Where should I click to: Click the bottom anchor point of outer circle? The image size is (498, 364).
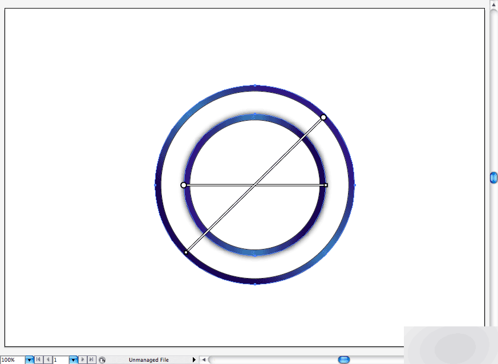click(255, 284)
